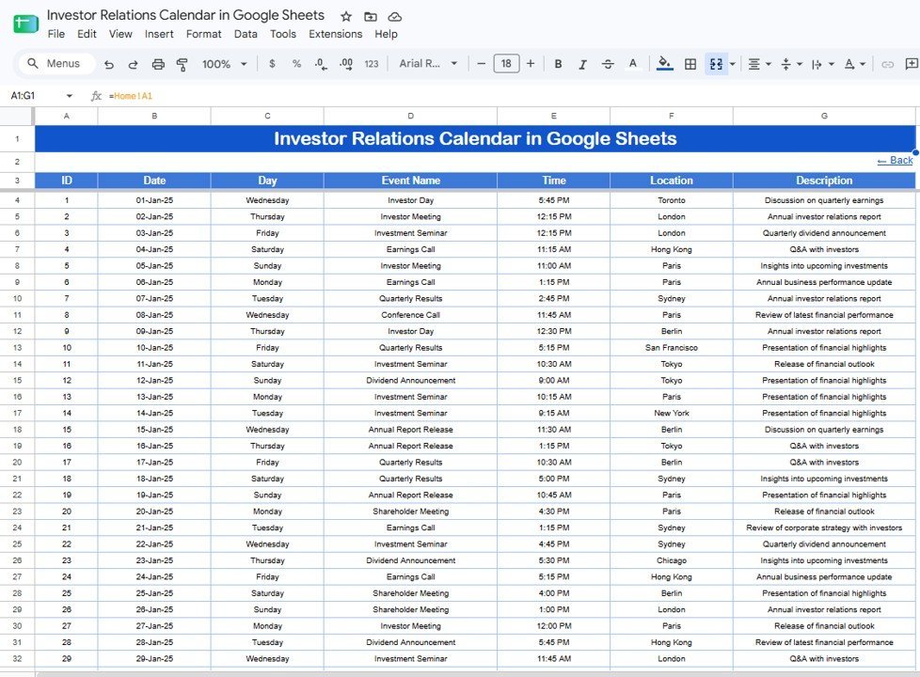Open the name box dropdown arrow
920x677 pixels.
[x=70, y=96]
